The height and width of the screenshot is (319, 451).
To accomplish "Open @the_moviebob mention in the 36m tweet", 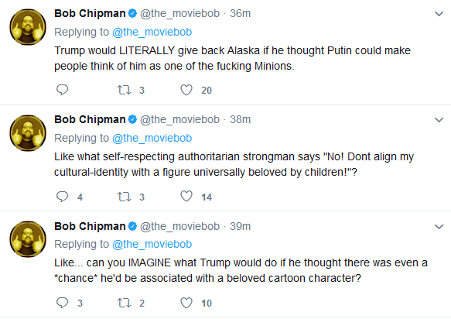I will point(152,32).
